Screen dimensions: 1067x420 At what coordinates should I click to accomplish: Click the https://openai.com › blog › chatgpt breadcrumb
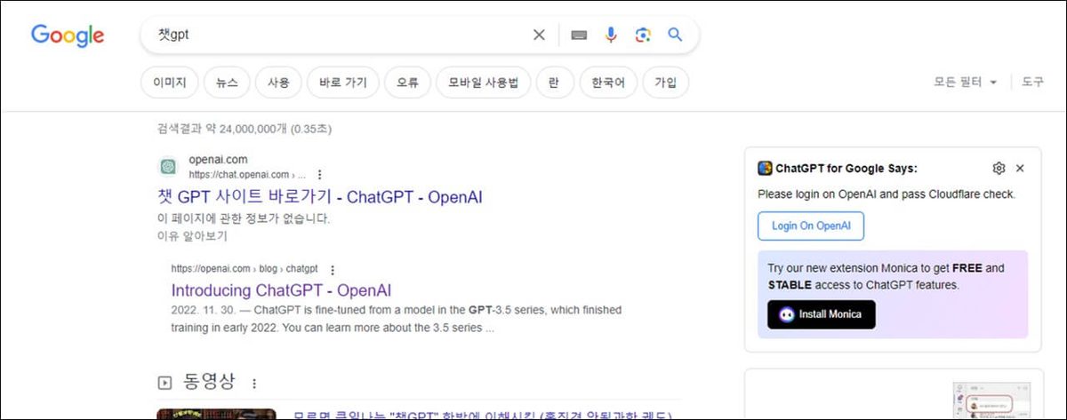pyautogui.click(x=245, y=269)
